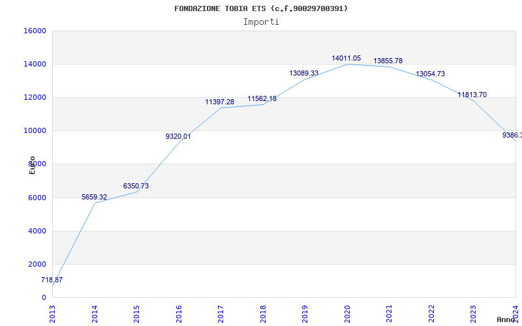Click the y-axis tick 16000
The image size is (522, 326).
35,31
